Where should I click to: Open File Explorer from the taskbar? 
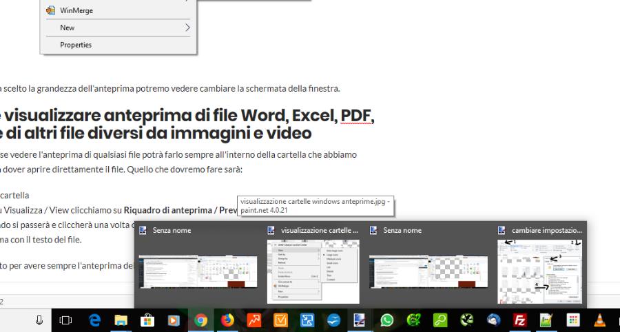click(x=120, y=320)
